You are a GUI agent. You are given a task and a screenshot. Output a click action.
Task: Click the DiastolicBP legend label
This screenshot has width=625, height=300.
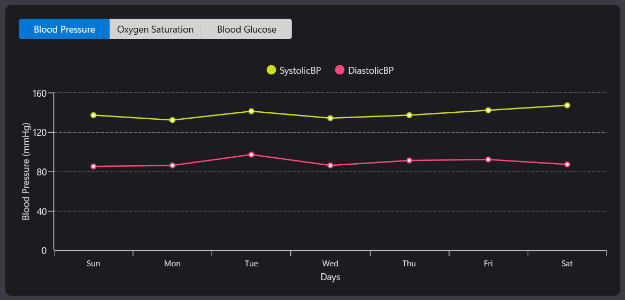point(371,70)
